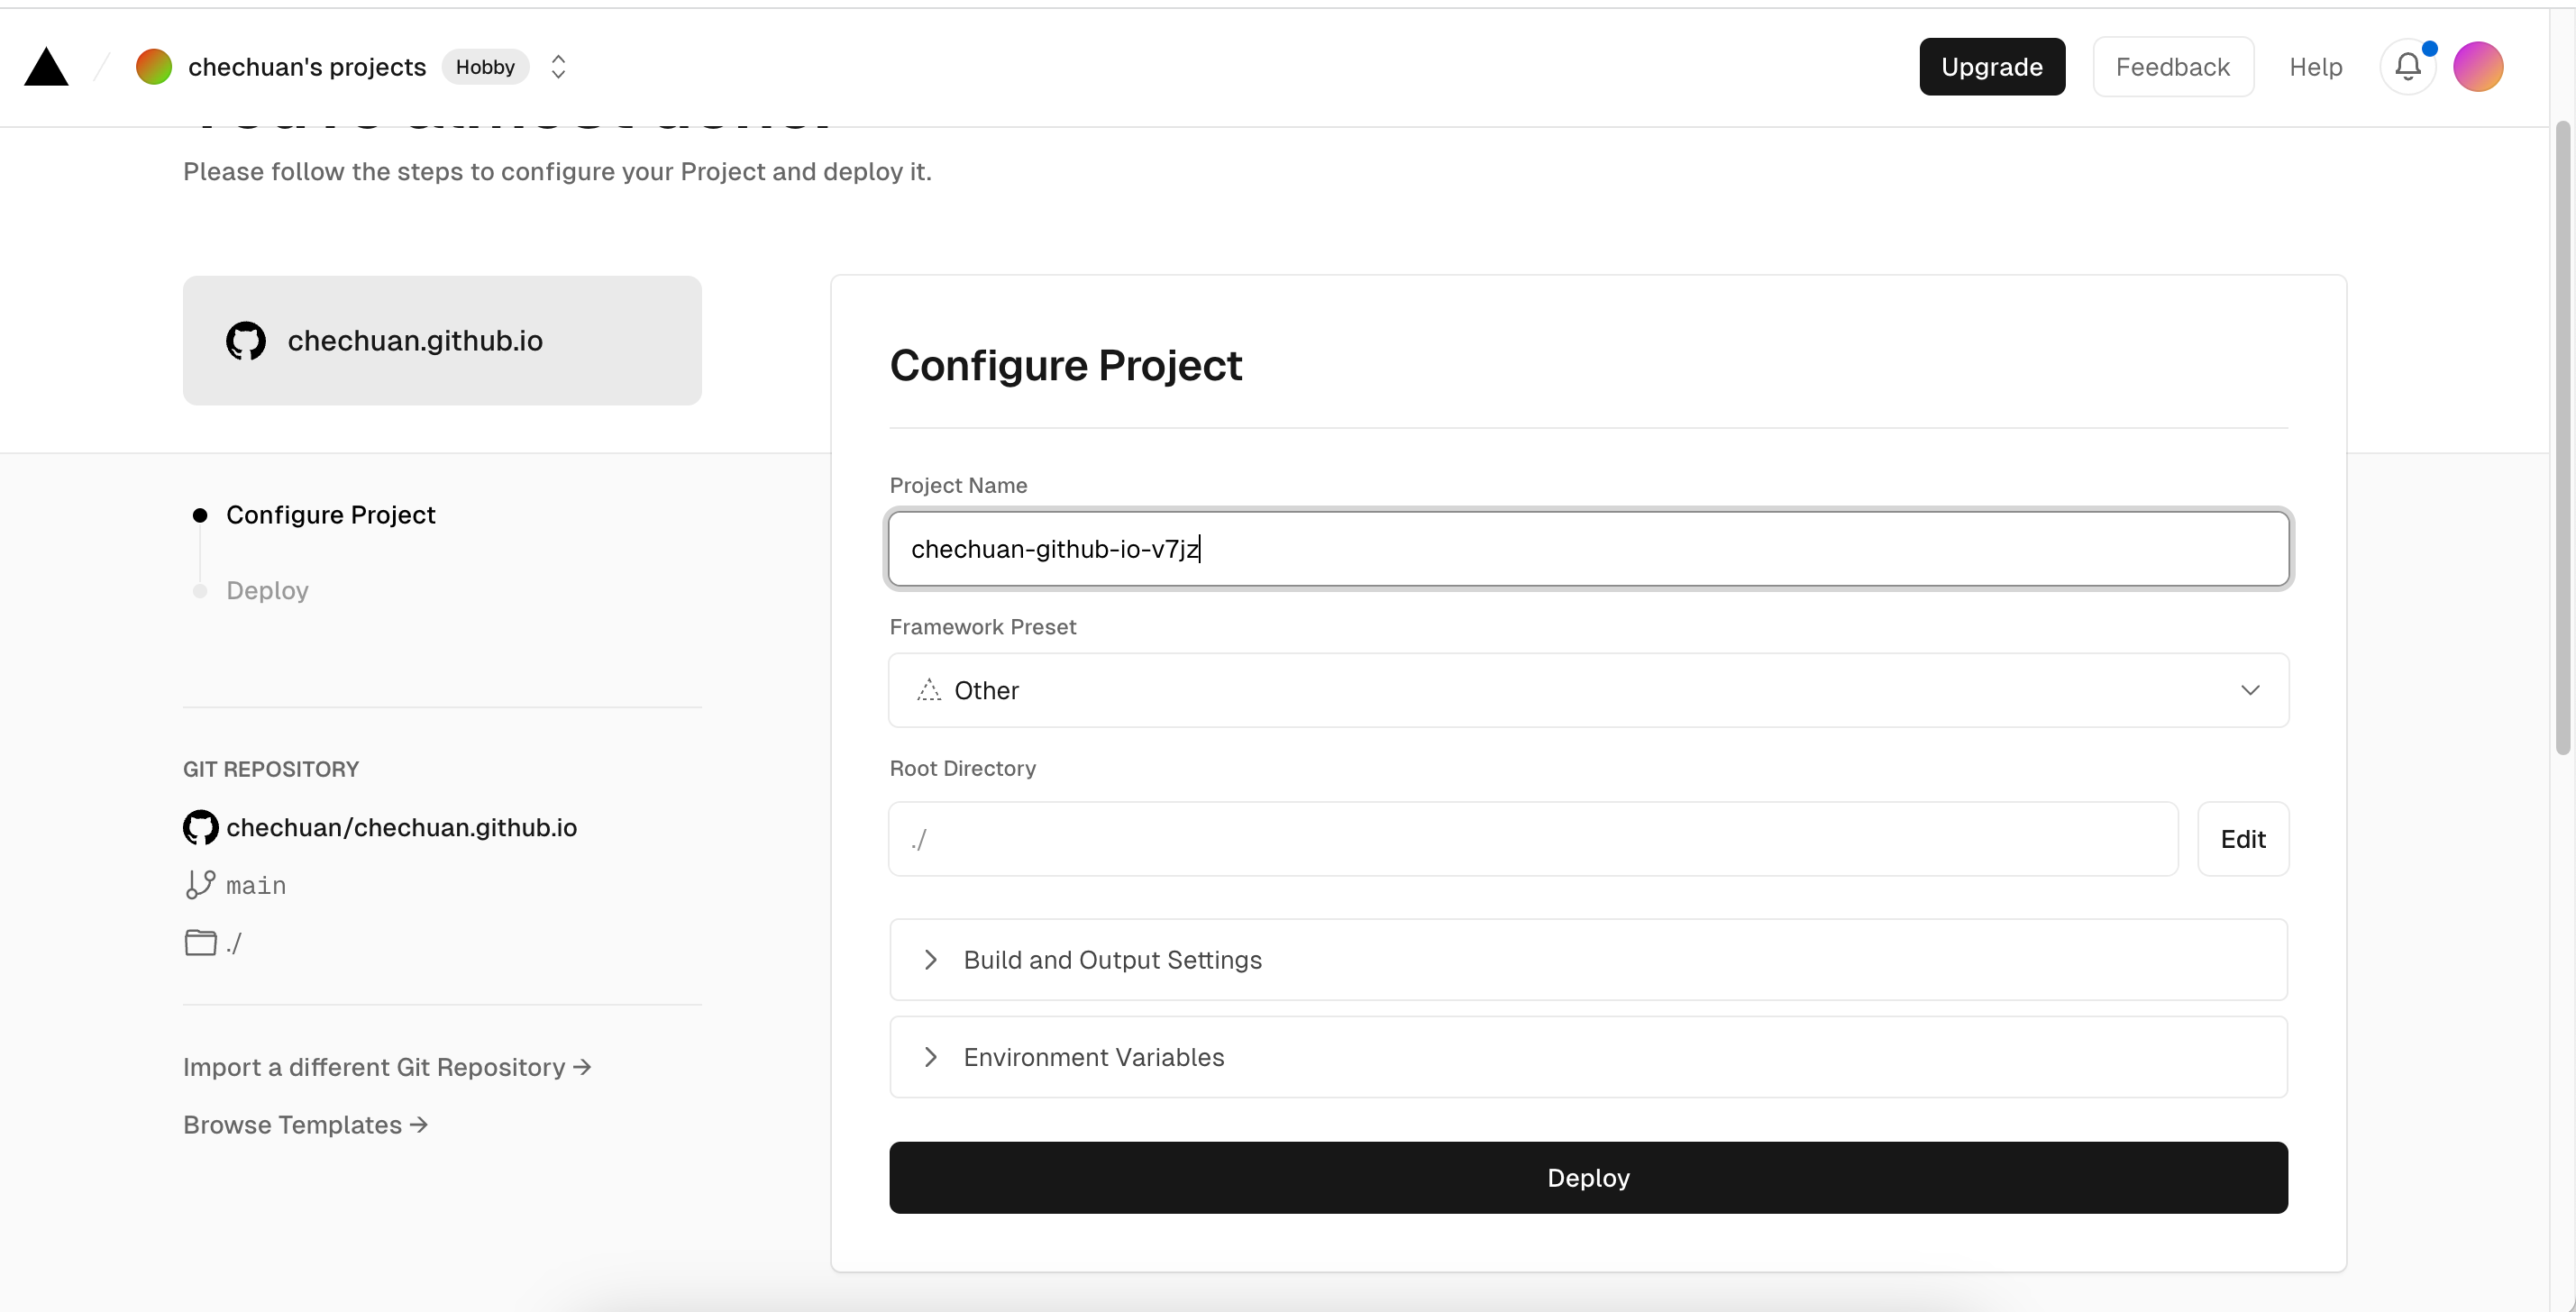Select the Configure Project step

point(330,515)
